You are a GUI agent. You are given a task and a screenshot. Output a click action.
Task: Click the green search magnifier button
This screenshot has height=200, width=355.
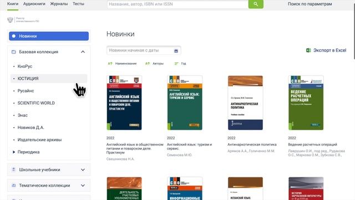(256, 4)
